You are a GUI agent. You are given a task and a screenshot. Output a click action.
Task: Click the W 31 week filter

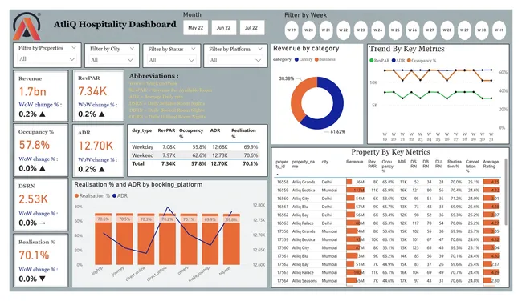(499, 30)
